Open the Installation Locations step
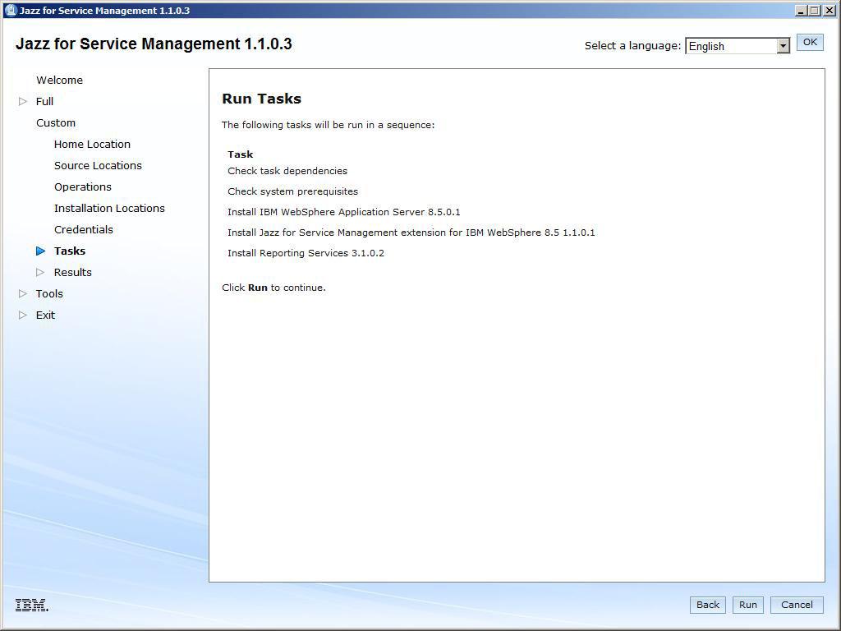Image resolution: width=841 pixels, height=631 pixels. [109, 208]
